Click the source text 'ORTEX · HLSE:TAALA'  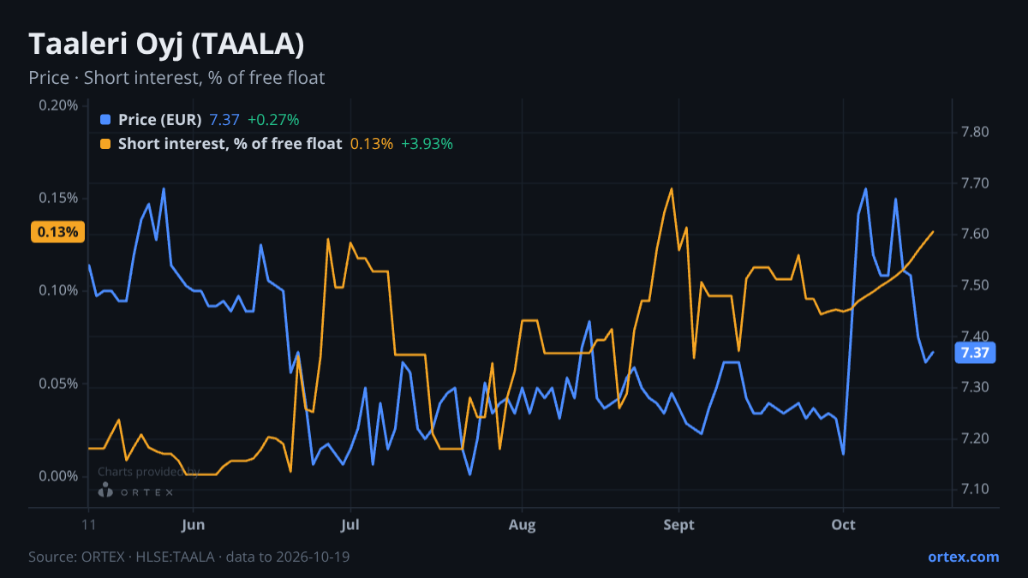(x=148, y=557)
